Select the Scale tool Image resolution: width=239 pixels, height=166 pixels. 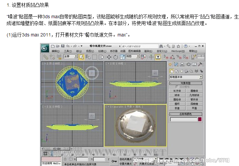point(122,57)
